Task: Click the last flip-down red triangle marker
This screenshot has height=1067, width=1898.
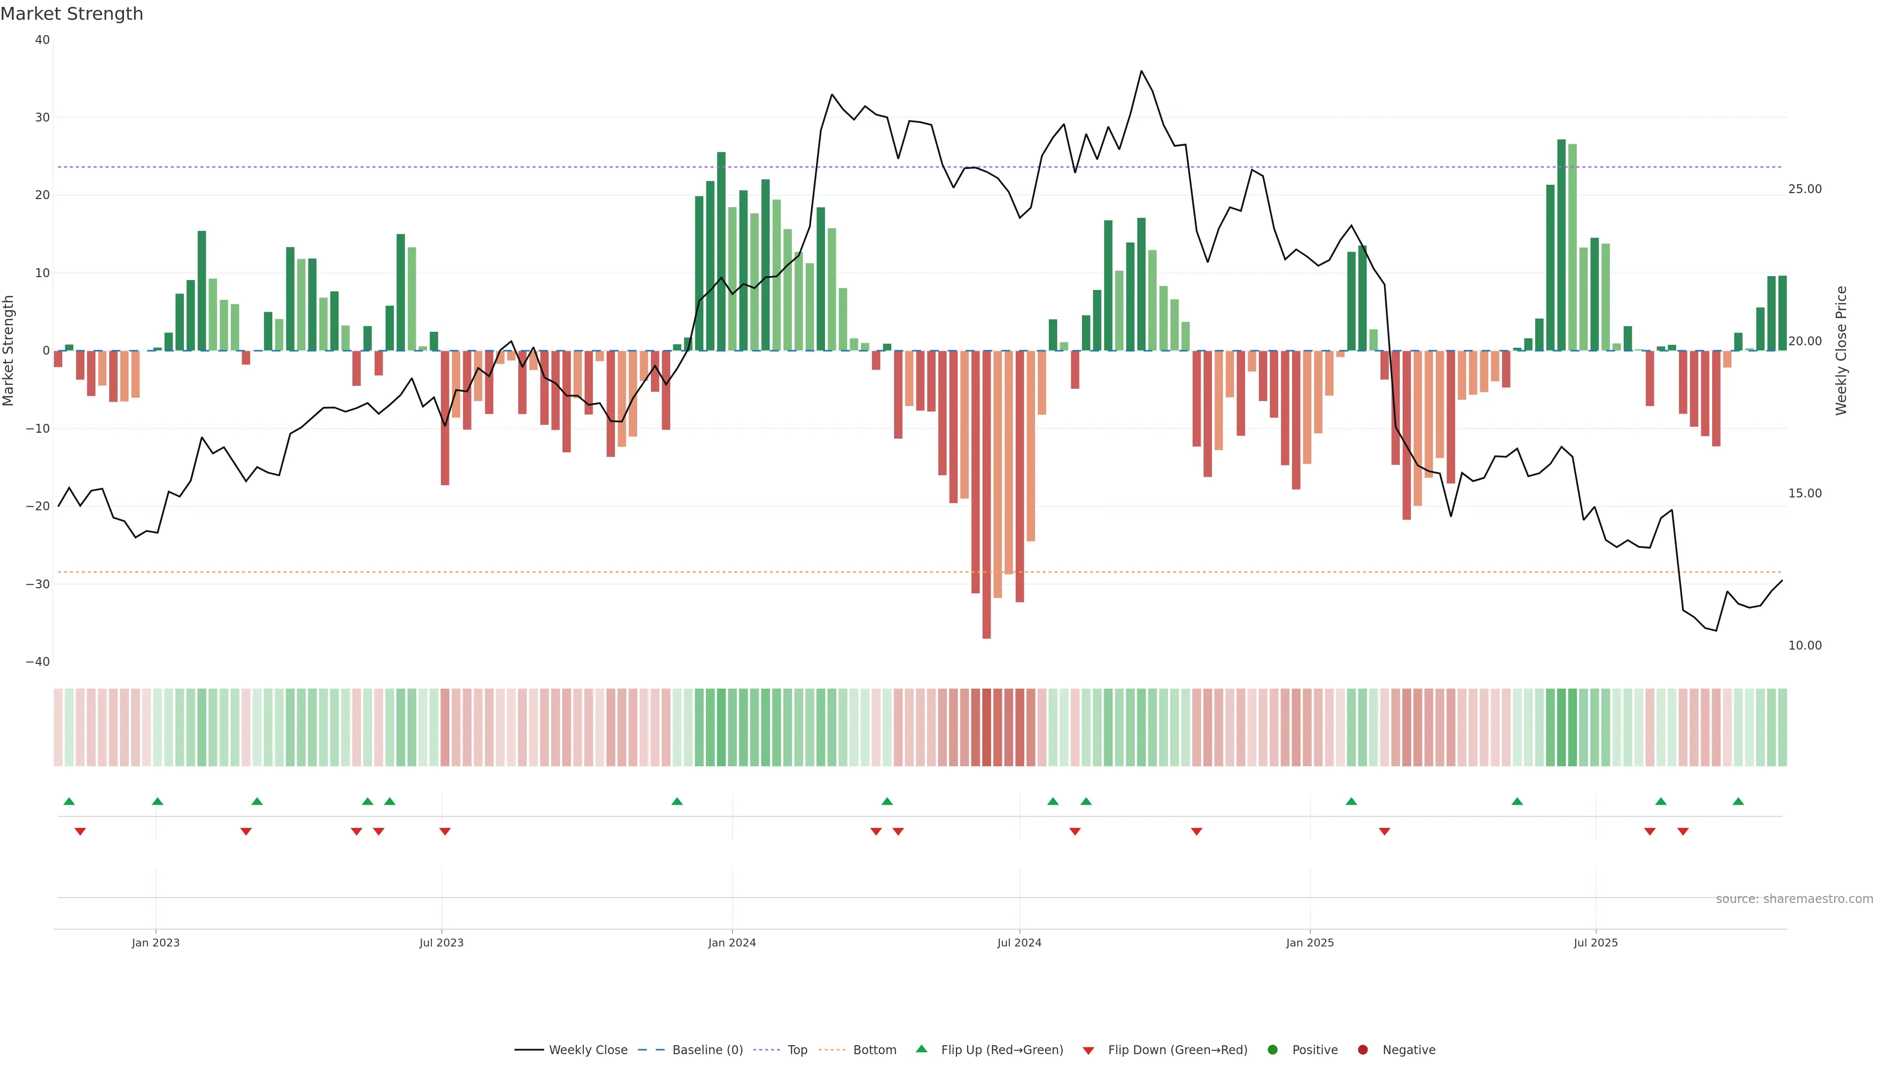Action: click(x=1683, y=831)
